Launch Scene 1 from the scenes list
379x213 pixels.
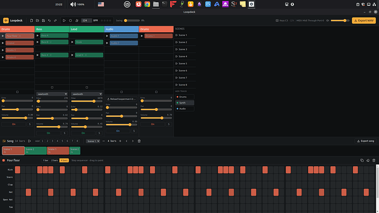185,35
